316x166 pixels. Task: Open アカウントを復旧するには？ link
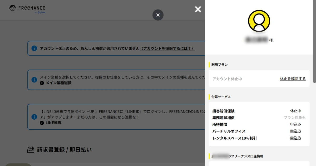[167, 48]
